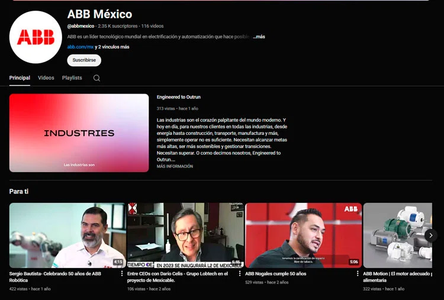Click featured video description paragraph text
This screenshot has width=444, height=300.
point(222,140)
